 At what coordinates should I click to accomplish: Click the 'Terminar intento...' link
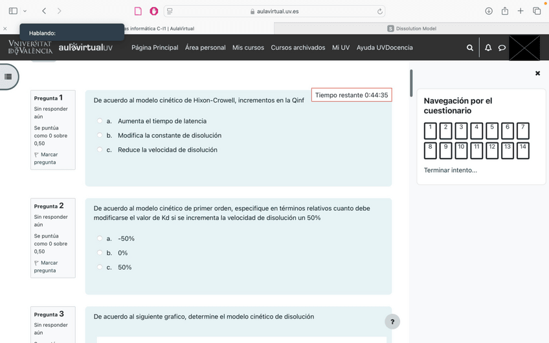[x=450, y=170]
